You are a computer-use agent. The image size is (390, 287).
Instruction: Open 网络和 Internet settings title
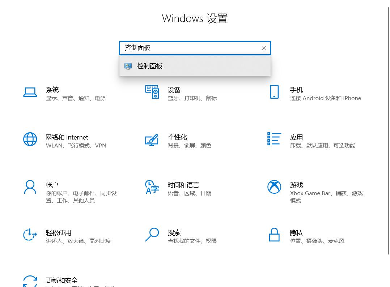coord(67,137)
